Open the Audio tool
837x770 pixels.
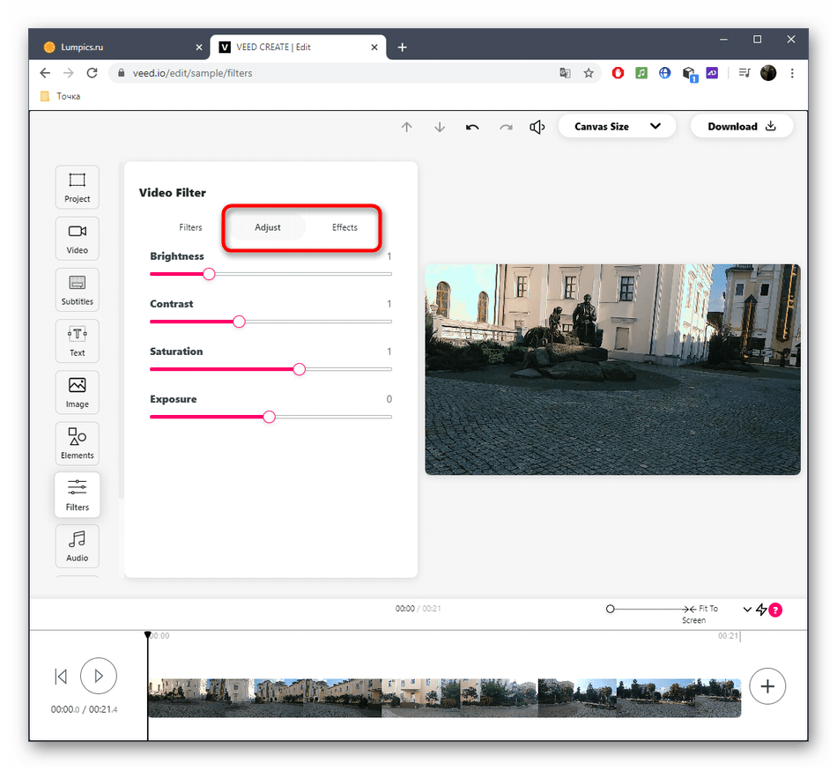[x=77, y=546]
